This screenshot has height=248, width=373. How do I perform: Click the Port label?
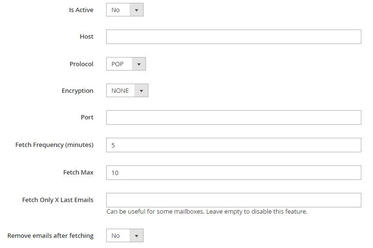pyautogui.click(x=87, y=117)
